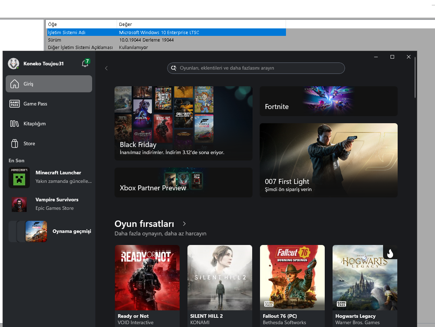
Task: Click the Değer column header
Action: coord(201,24)
